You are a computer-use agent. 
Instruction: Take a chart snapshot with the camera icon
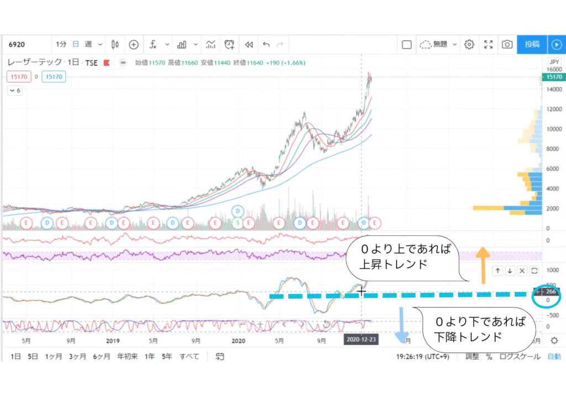tap(506, 44)
